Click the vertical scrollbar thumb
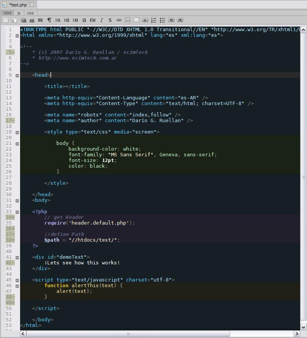This screenshot has height=338, width=307. click(303, 177)
